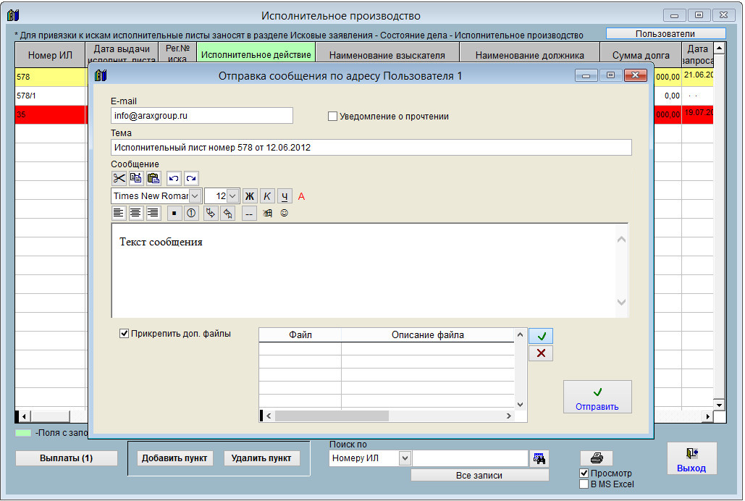Center-align the message text
This screenshot has height=501, width=745.
click(135, 214)
